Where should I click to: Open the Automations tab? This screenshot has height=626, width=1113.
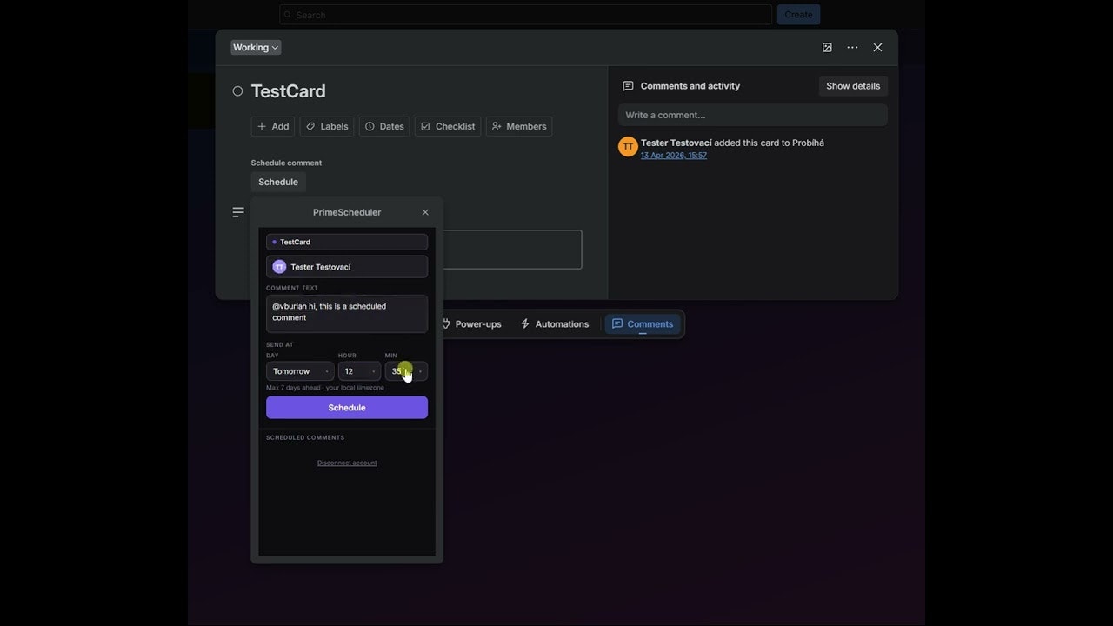click(x=555, y=324)
